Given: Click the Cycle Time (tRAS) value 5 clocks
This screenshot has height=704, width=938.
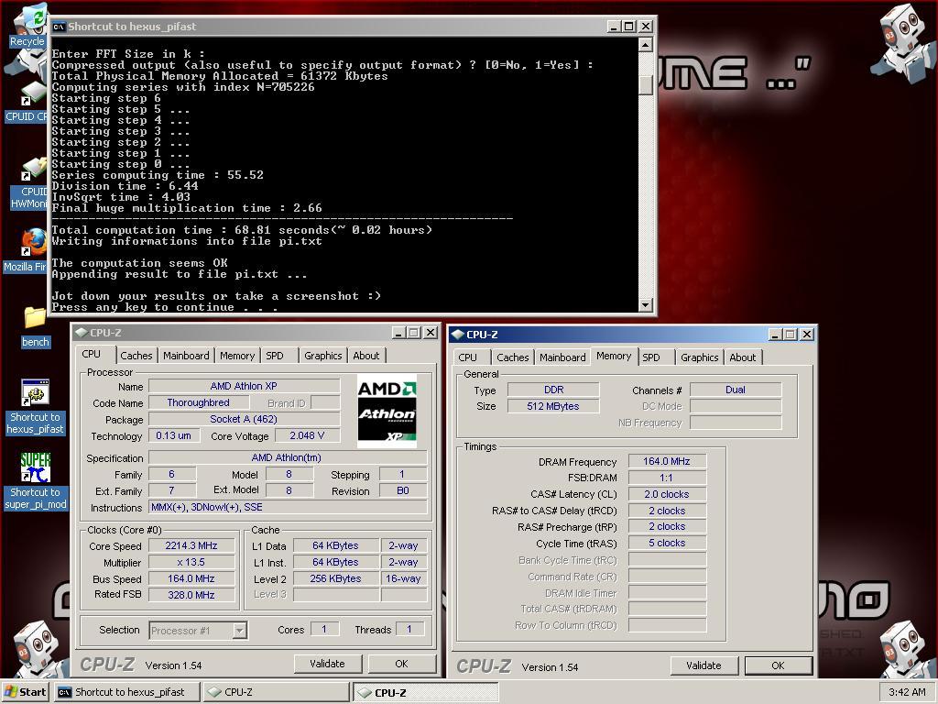Looking at the screenshot, I should coord(667,543).
